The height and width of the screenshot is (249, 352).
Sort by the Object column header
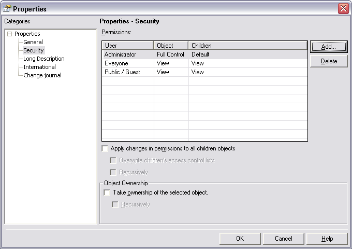[x=171, y=46]
